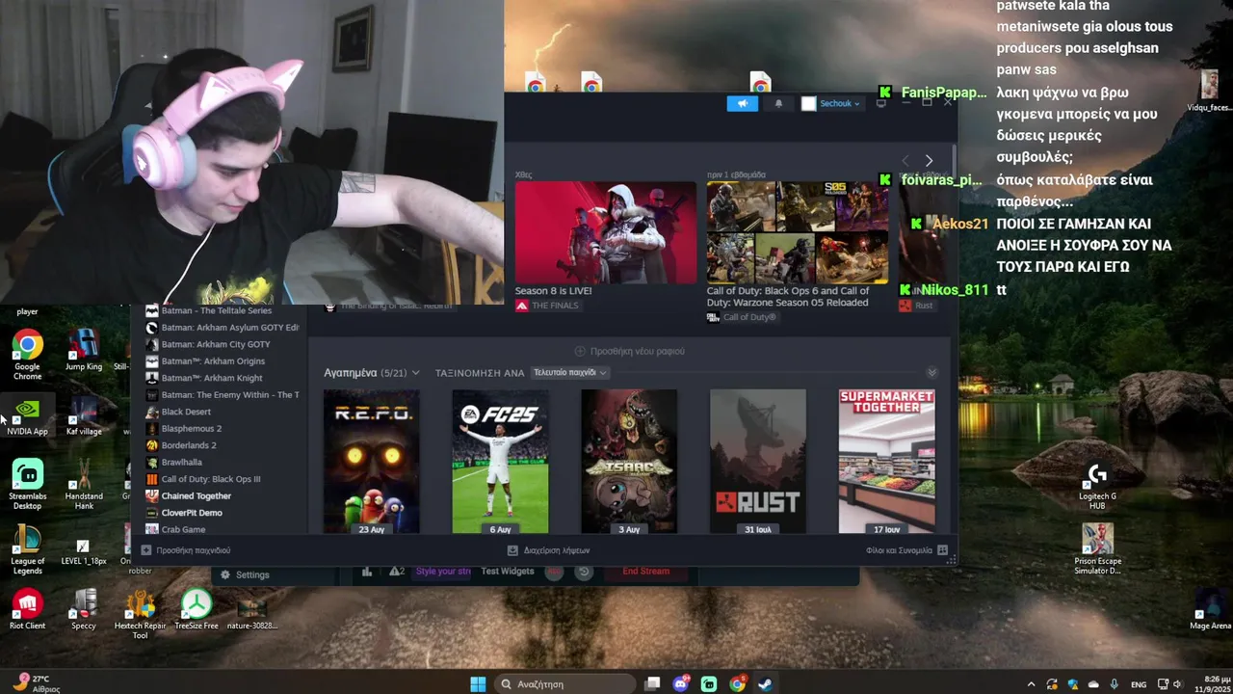Go to next news carousel page
This screenshot has width=1233, height=694.
(929, 160)
